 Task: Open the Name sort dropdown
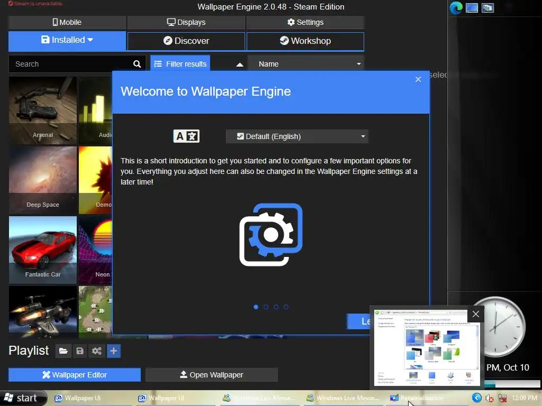click(306, 64)
